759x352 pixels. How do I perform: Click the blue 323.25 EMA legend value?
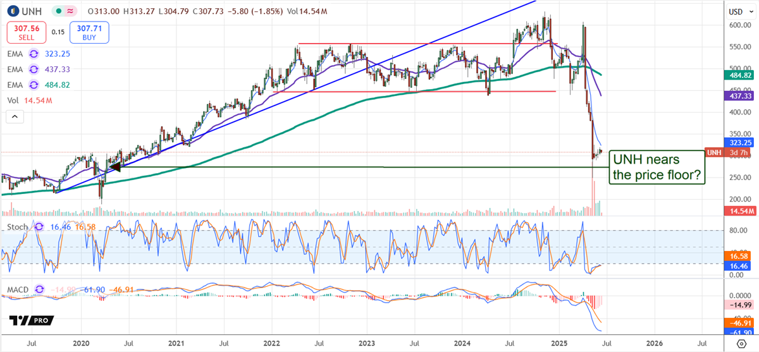coord(58,54)
